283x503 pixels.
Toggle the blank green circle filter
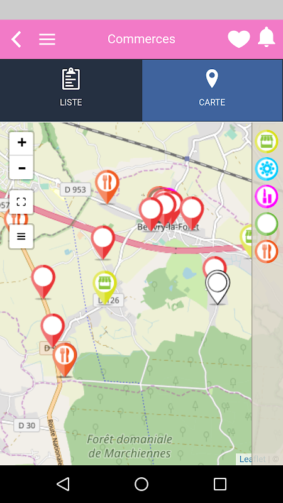point(266,224)
